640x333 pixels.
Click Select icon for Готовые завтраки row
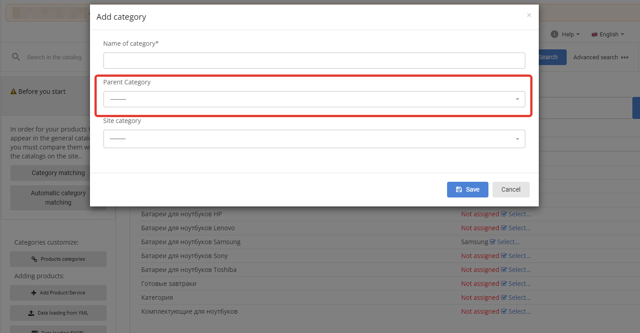point(504,284)
